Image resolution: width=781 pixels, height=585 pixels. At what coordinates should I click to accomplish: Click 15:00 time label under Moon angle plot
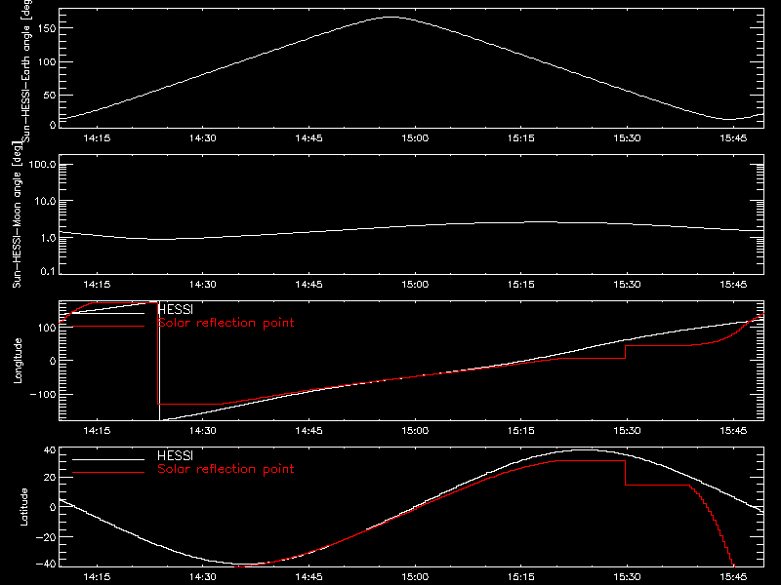(x=415, y=285)
